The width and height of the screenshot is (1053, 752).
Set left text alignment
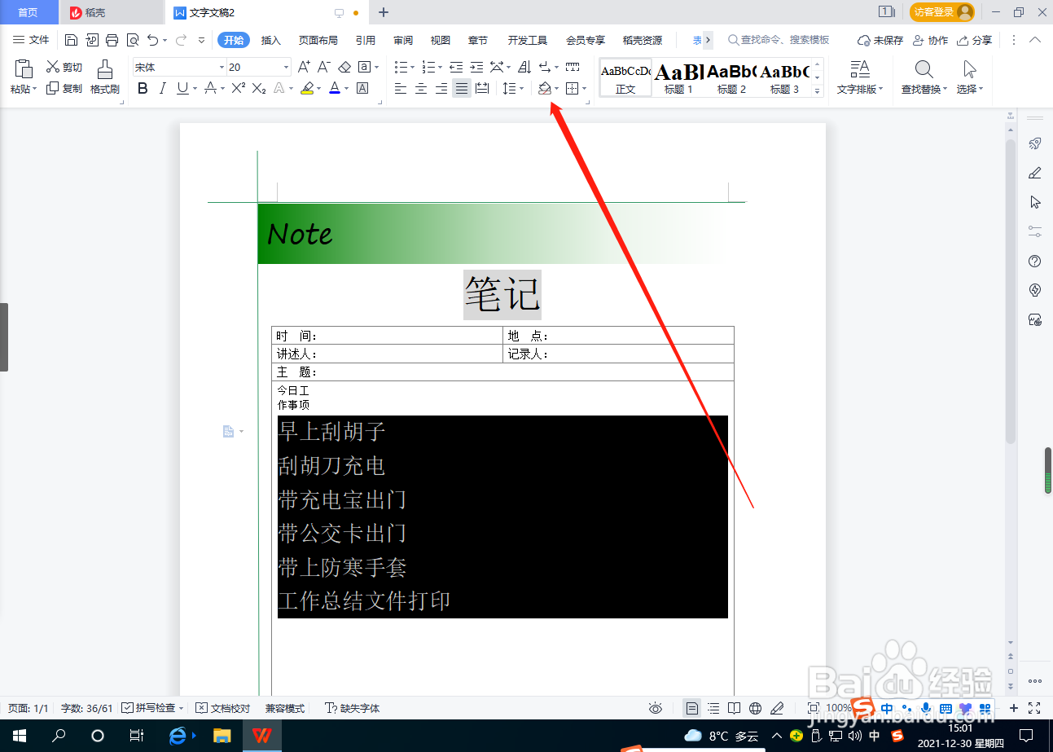point(401,88)
